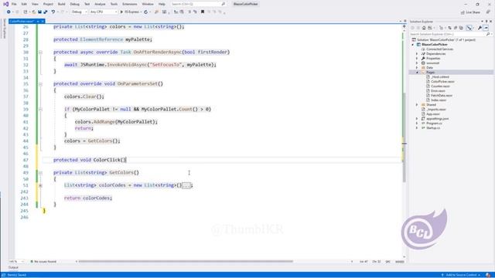
Task: Open the Any CPU platform dropdown
Action: [103, 12]
